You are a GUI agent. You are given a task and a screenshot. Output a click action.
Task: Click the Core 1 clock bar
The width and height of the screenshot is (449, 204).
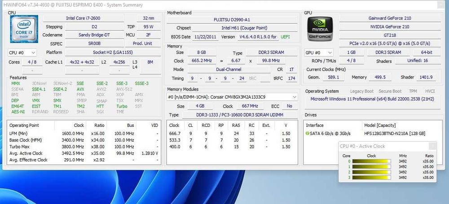371,167
